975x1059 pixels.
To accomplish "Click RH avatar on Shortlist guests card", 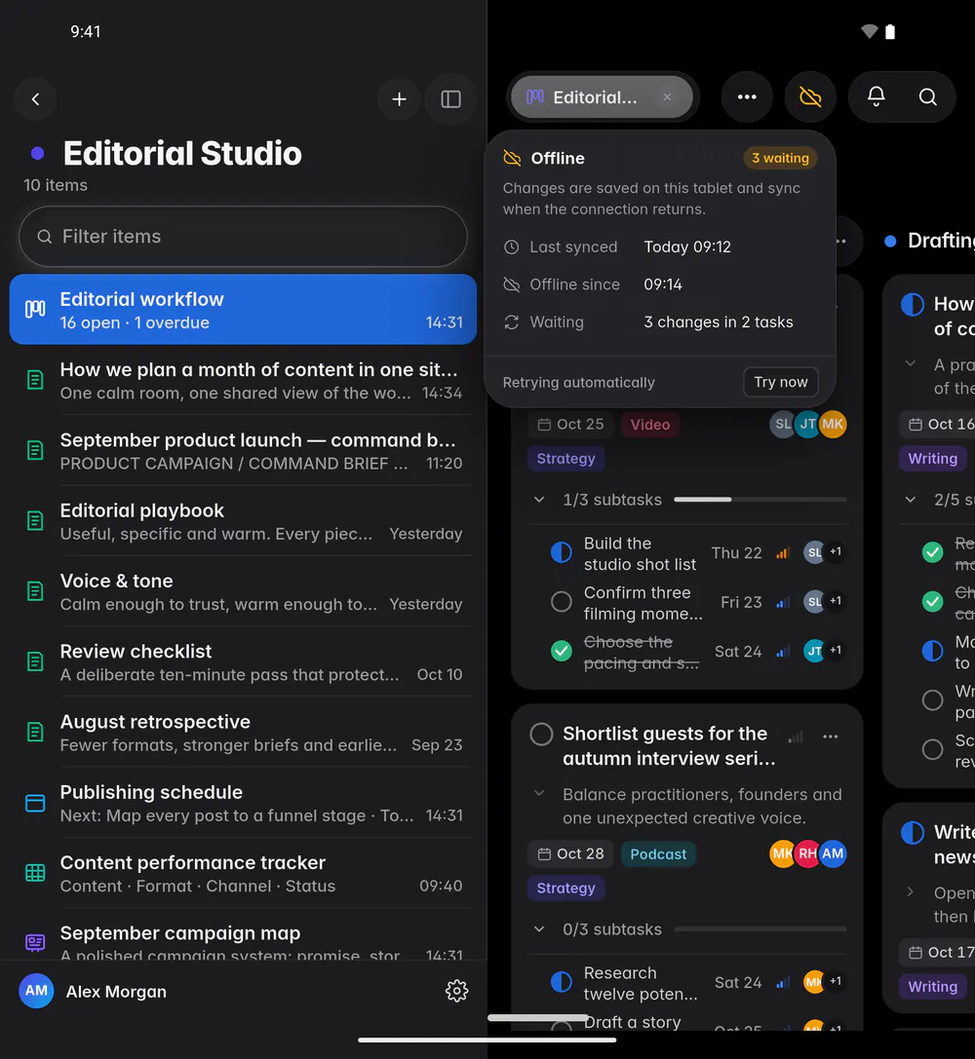I will pyautogui.click(x=808, y=853).
